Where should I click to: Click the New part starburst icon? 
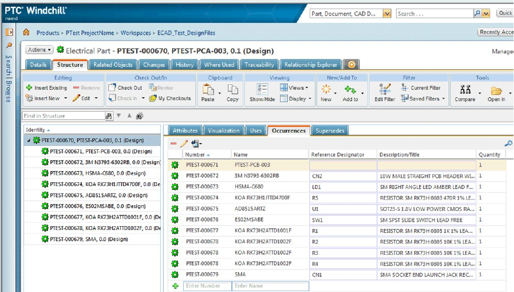326,89
